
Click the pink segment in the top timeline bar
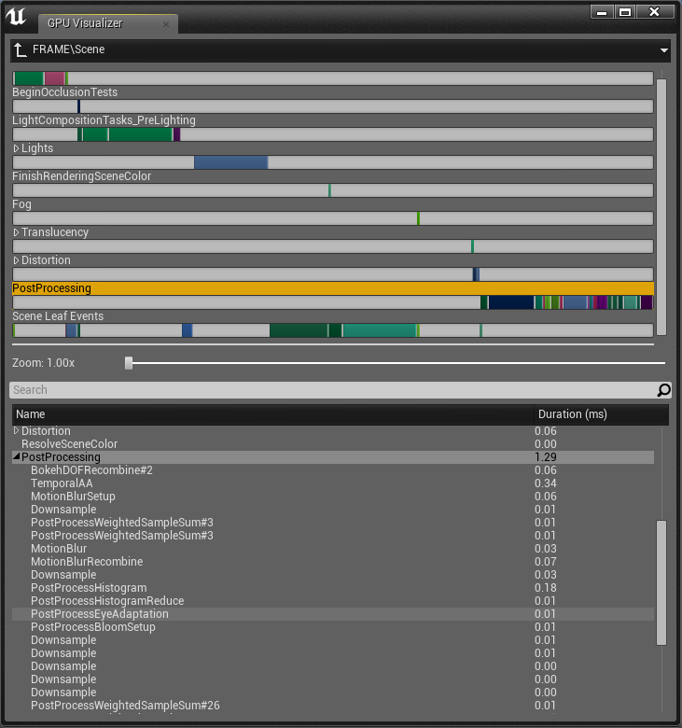[x=55, y=78]
